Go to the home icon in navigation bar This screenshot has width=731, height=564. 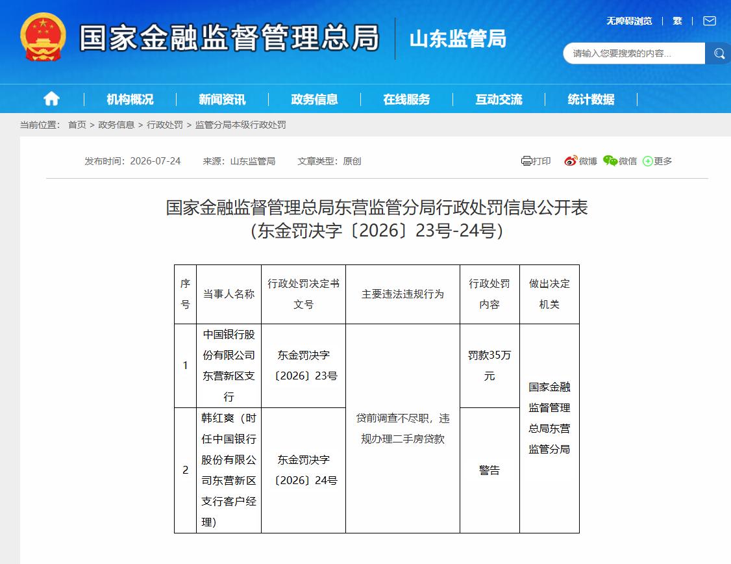tap(51, 99)
